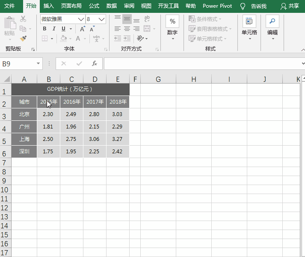This screenshot has height=257, width=305.
Task: Click Merge and Center icon
Action: pos(147,29)
